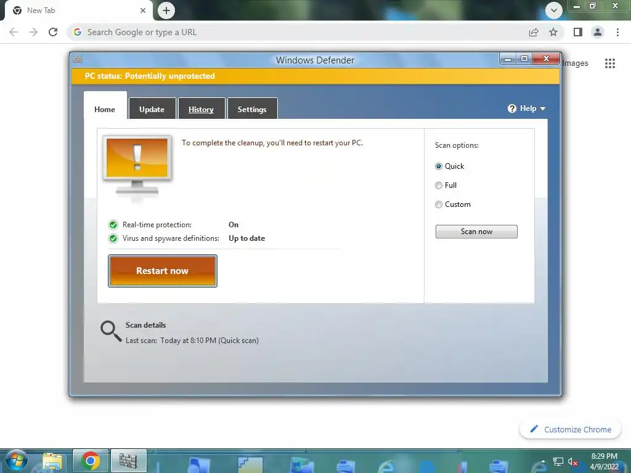Viewport: 631px width, 473px height.
Task: Go forward using Chrome's forward arrow
Action: 33,32
